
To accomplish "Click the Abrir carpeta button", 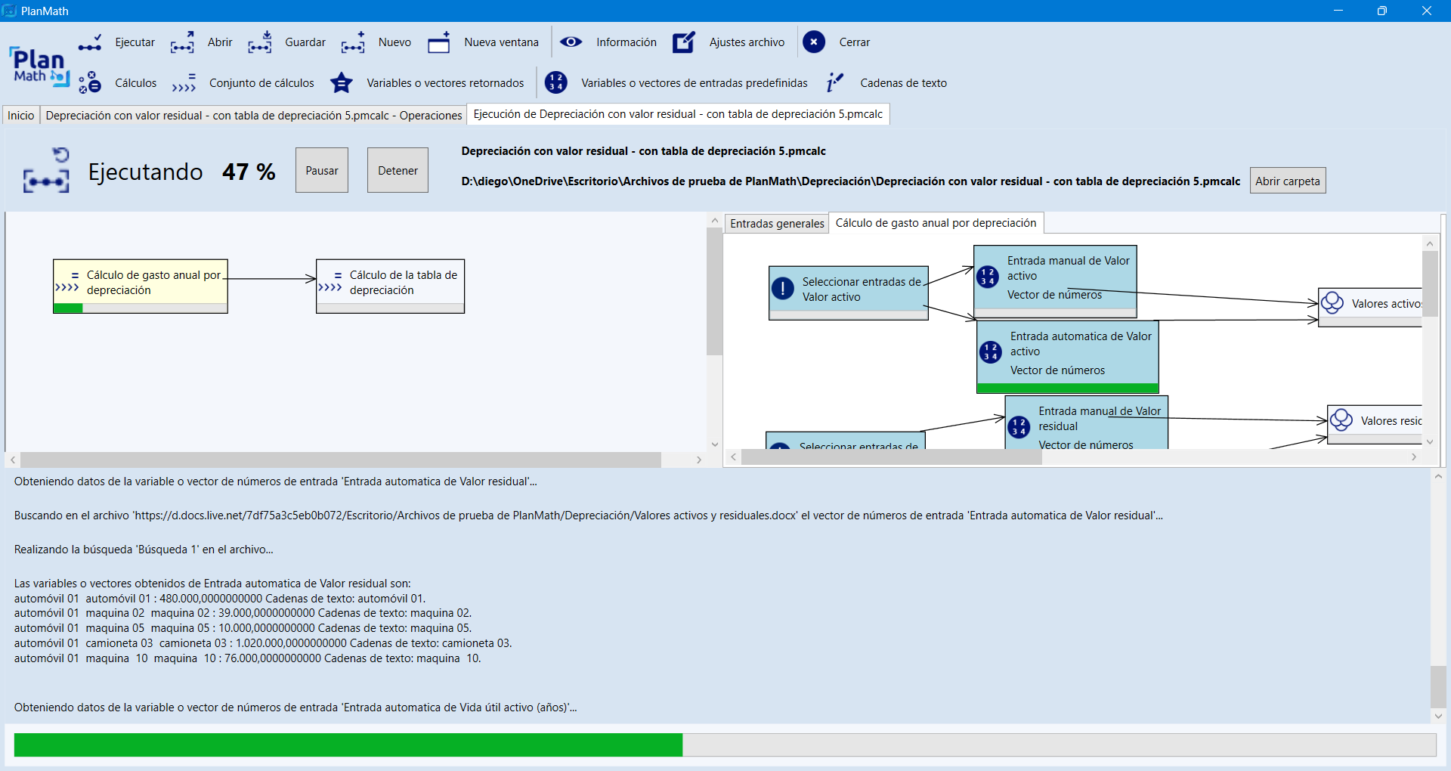I will pos(1287,181).
